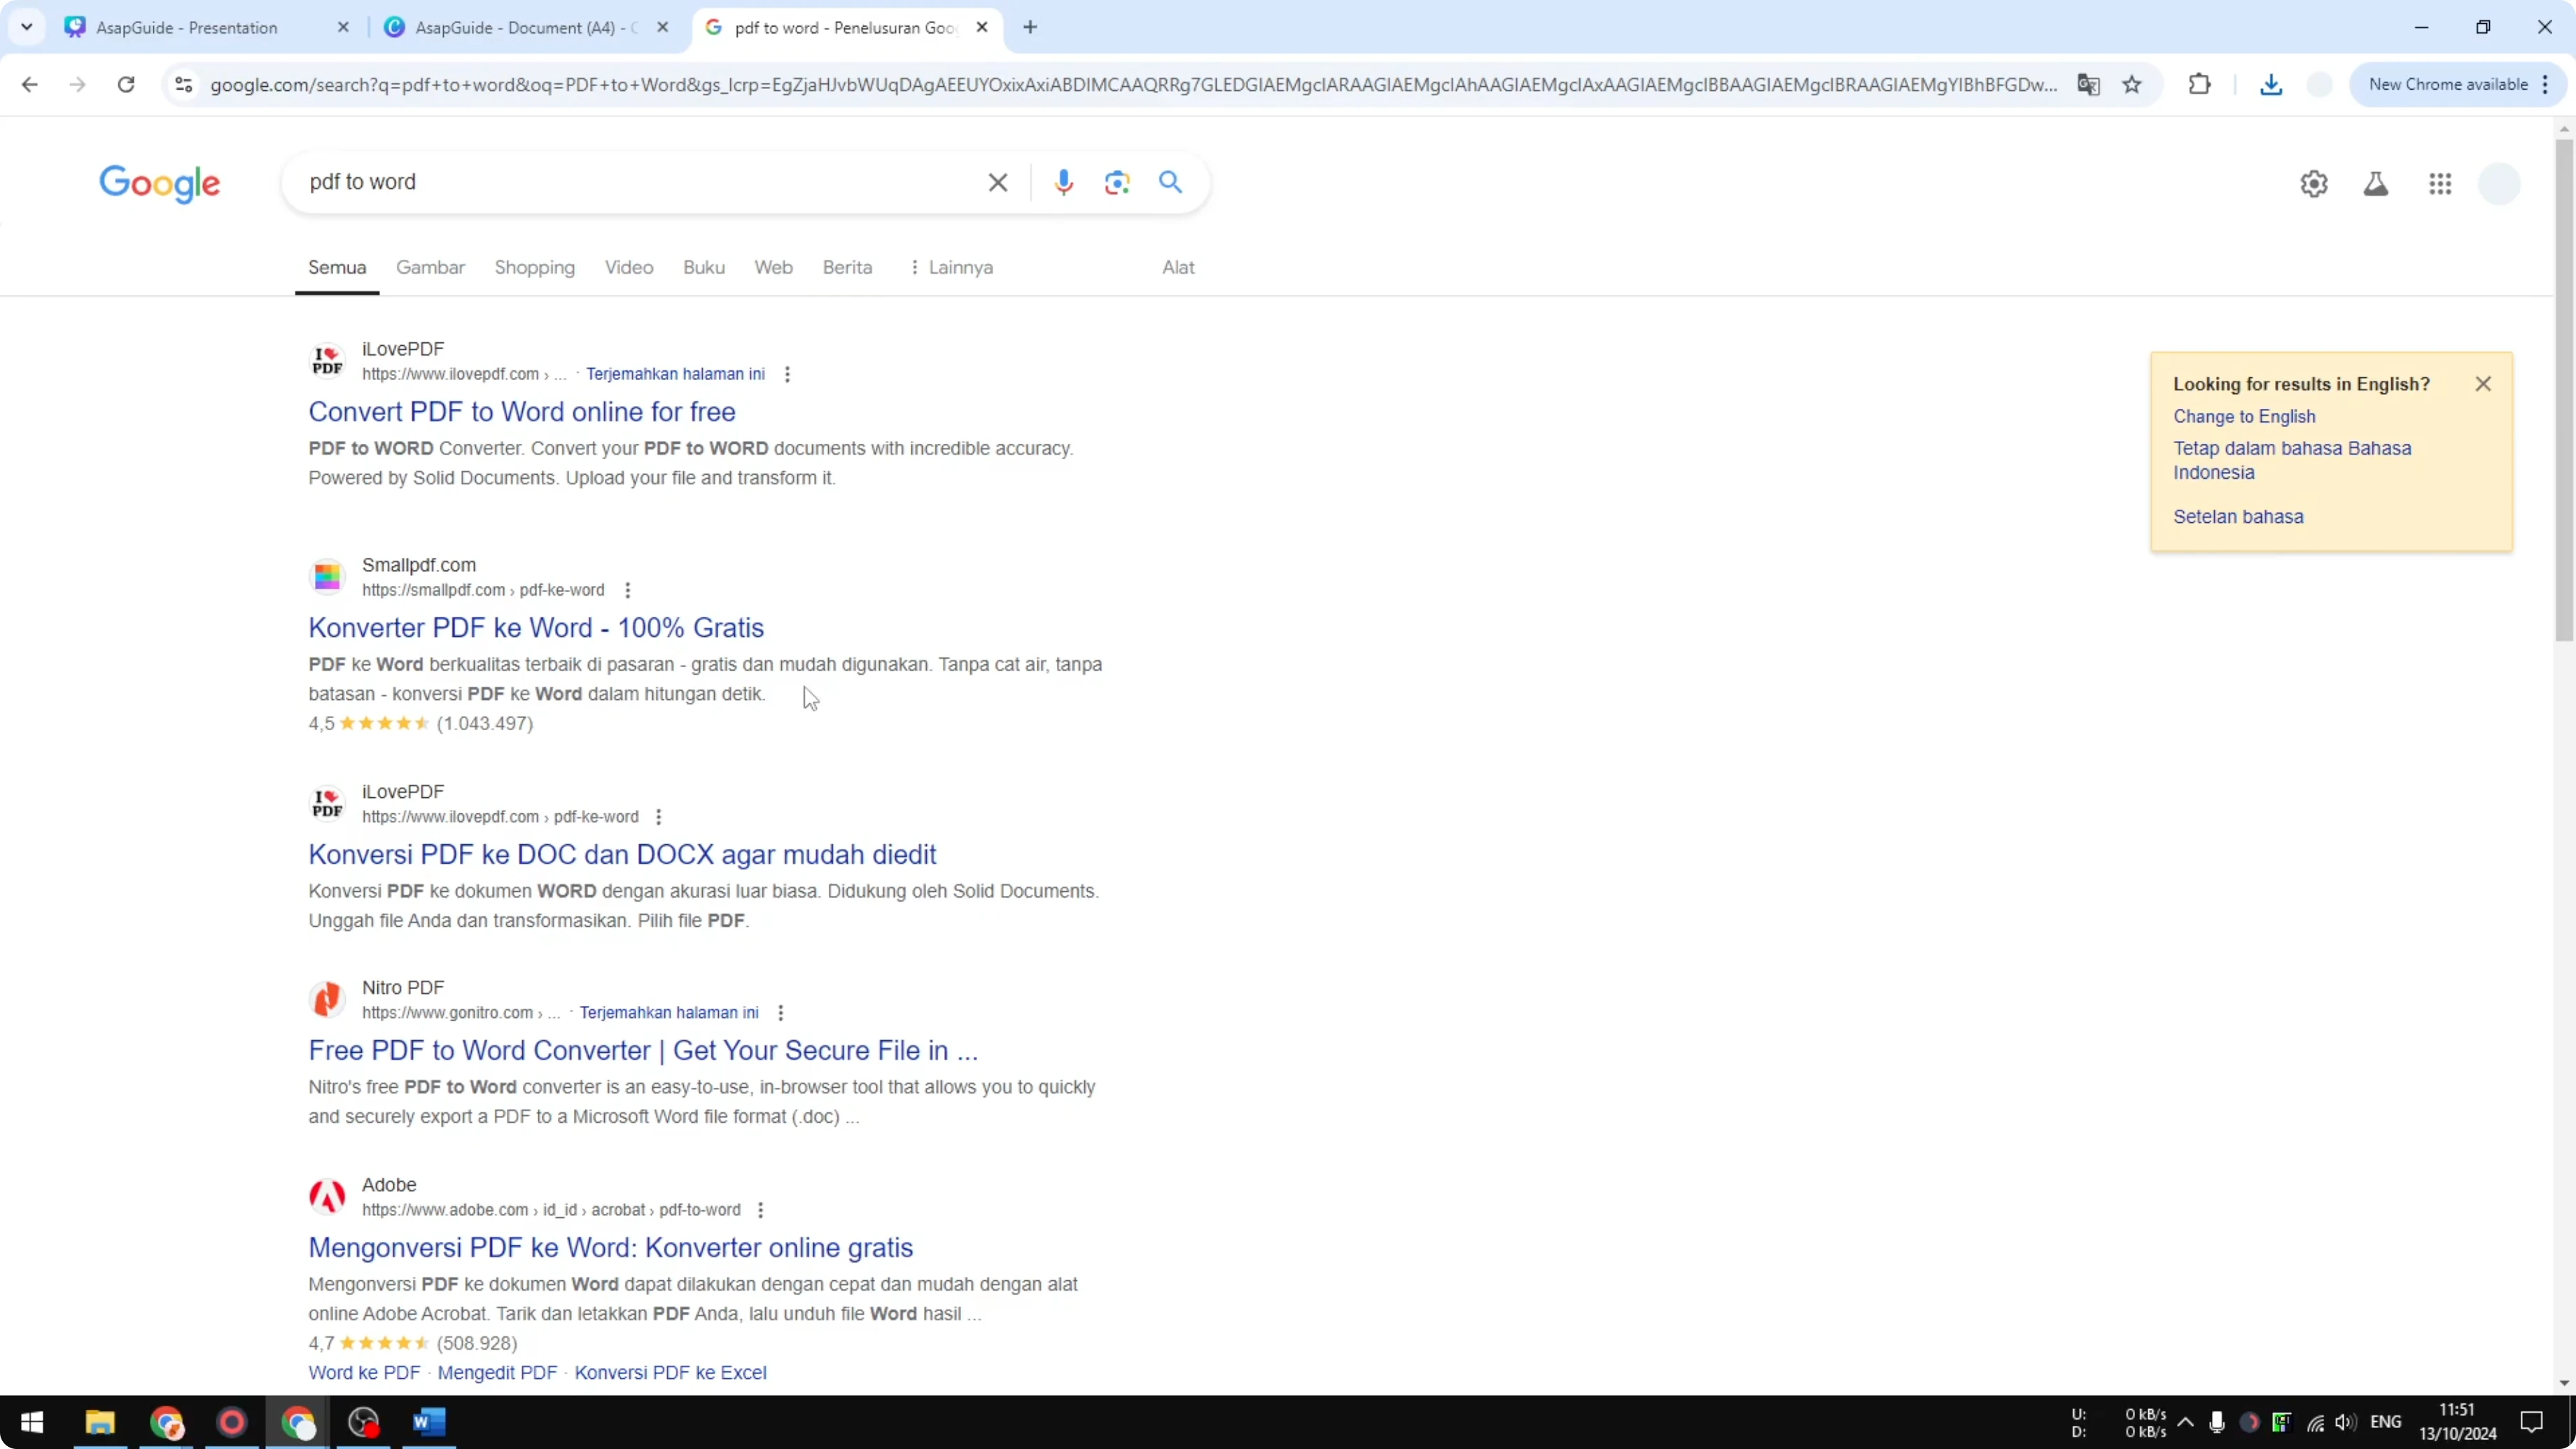This screenshot has width=2576, height=1449.
Task: Switch to the Gambar results tab
Action: pos(430,268)
